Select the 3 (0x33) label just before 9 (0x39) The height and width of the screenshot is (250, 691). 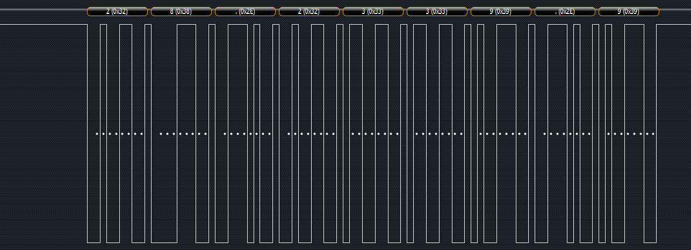(437, 11)
